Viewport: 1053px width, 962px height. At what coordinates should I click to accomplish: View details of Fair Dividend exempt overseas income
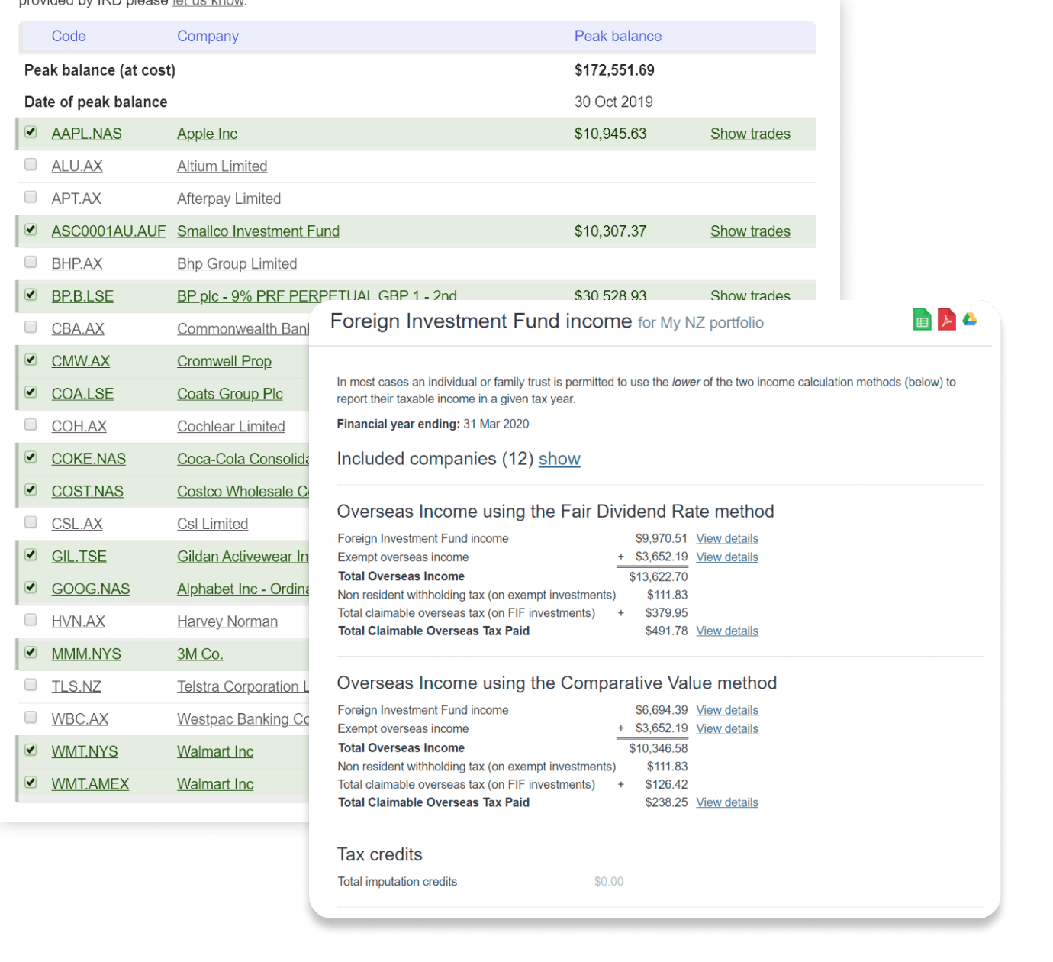(x=726, y=557)
